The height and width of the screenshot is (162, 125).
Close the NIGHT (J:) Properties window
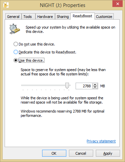pyautogui.click(x=117, y=4)
